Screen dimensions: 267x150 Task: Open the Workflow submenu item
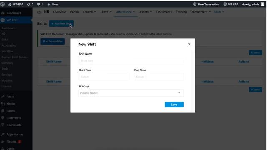click(8, 51)
